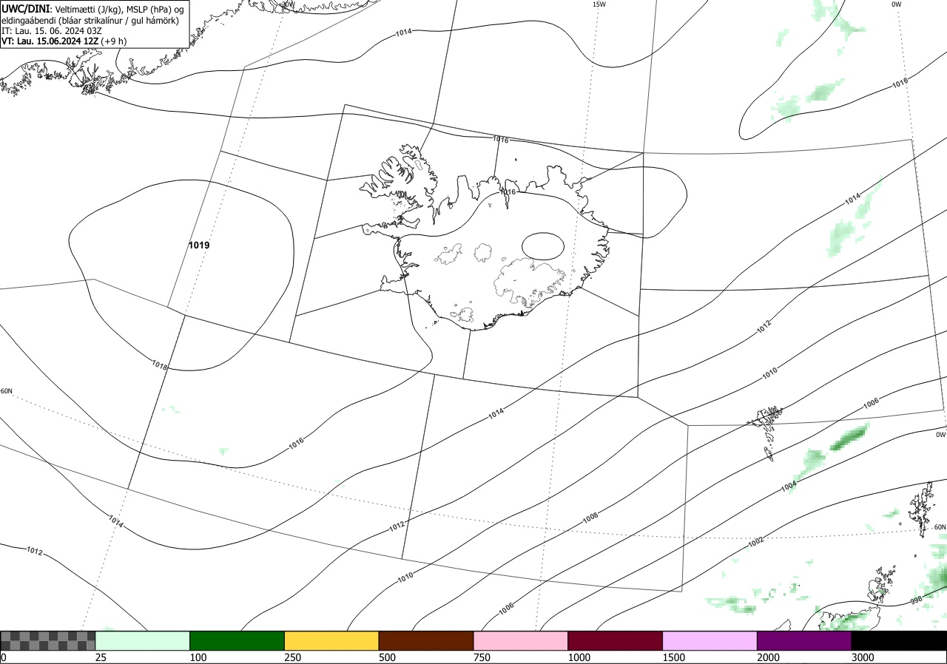This screenshot has width=947, height=664.
Task: Click the 'VT: Lau. 15.06.2024 12Z (+9 h)' line
Action: click(x=64, y=41)
